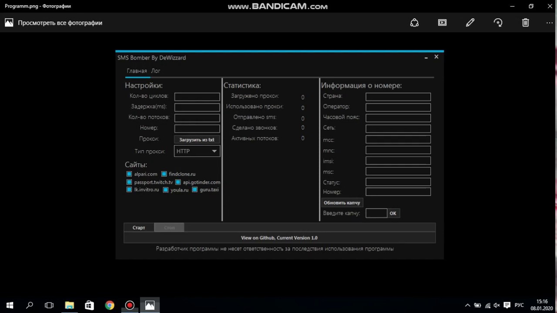Focus the Кол-во потоков input field
The width and height of the screenshot is (557, 313).
click(197, 117)
